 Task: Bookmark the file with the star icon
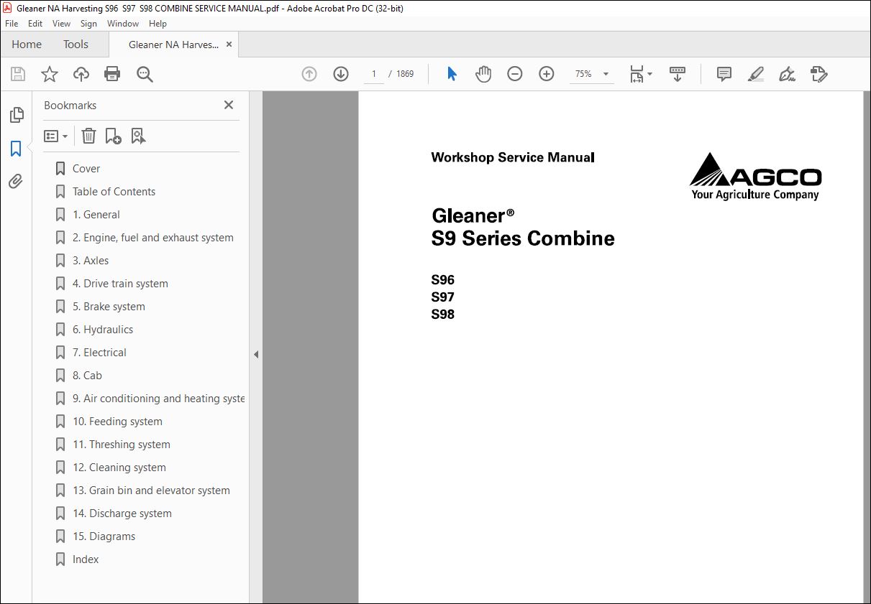(49, 74)
